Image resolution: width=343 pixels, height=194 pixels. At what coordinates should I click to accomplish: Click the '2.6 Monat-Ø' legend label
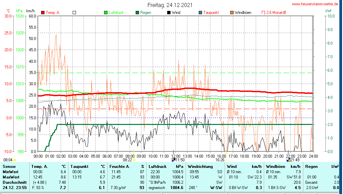(276, 13)
